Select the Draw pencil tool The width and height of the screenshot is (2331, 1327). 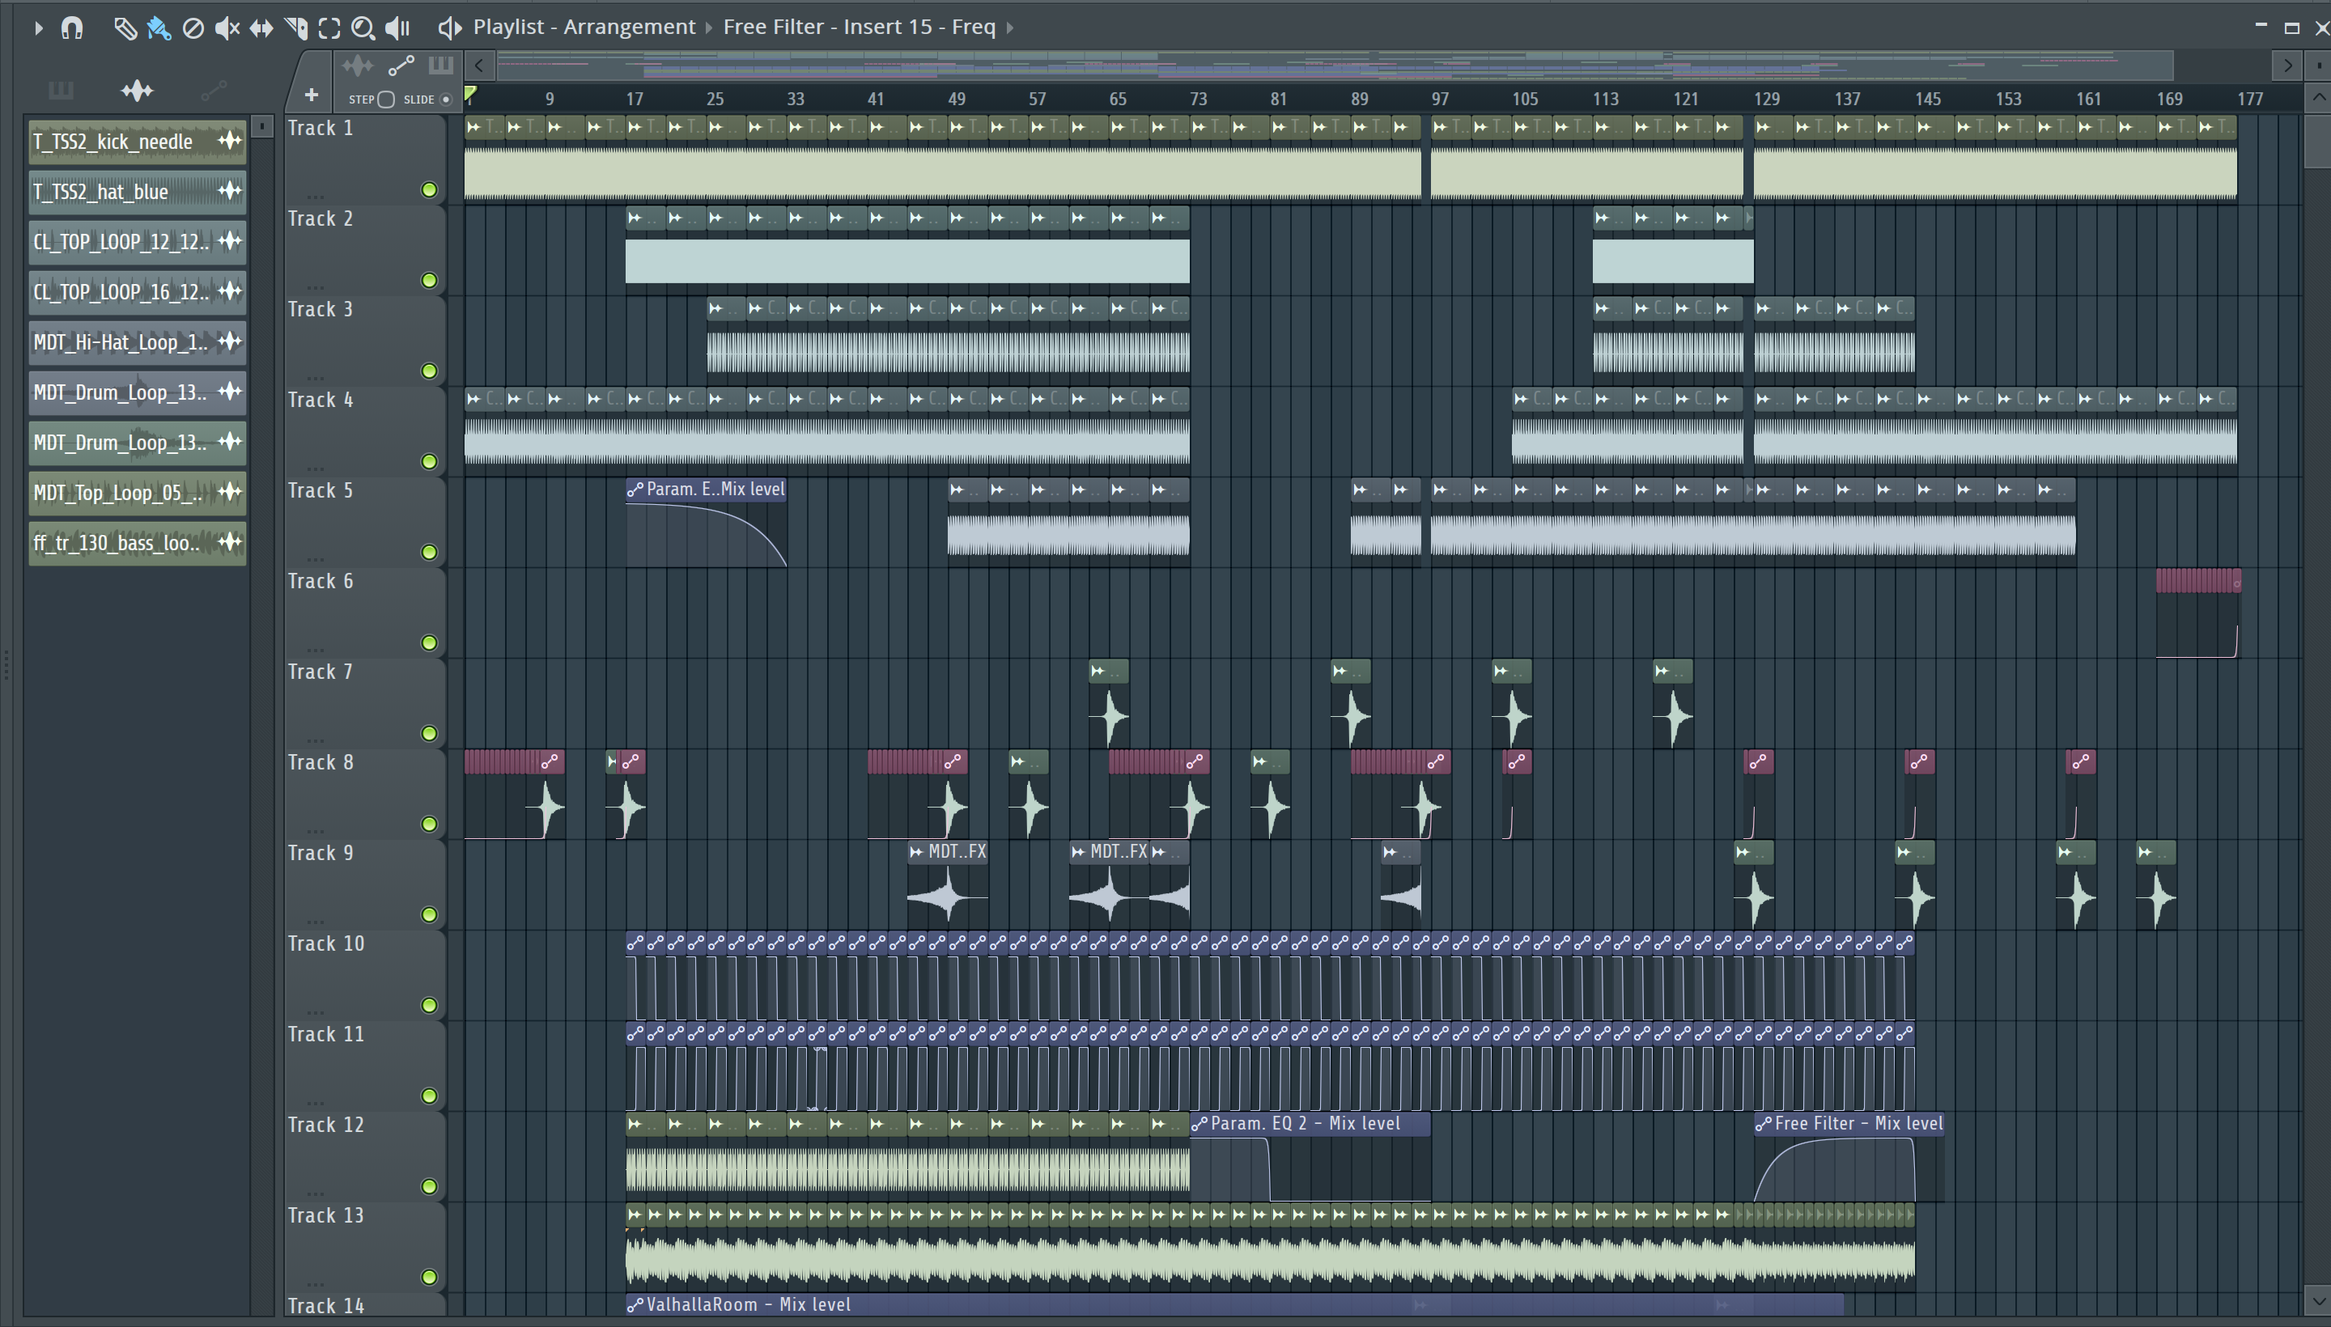tap(125, 28)
